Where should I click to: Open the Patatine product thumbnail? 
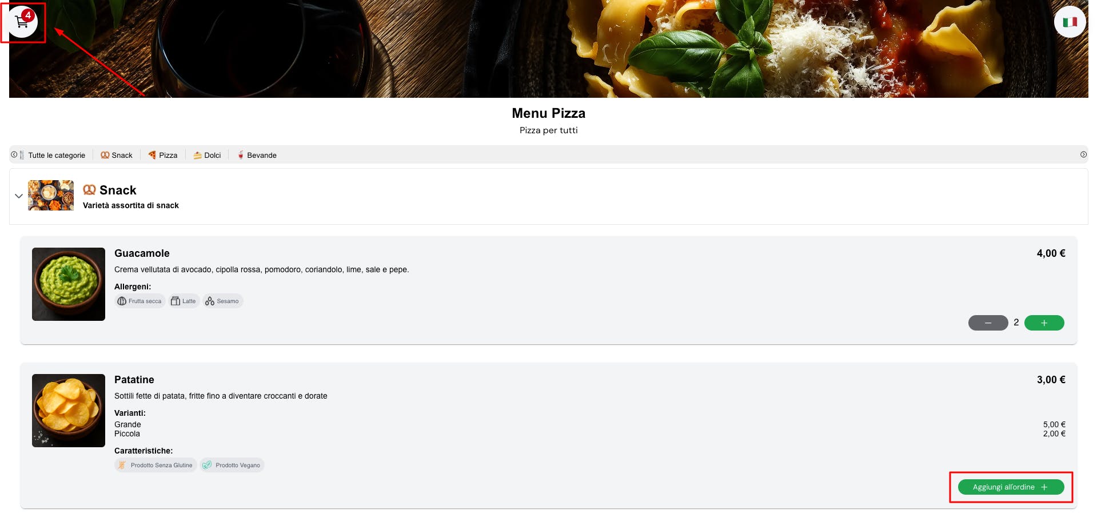(x=69, y=411)
